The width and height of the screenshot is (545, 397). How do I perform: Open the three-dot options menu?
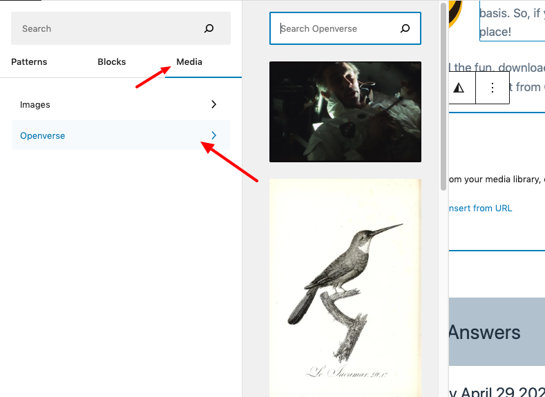[493, 88]
